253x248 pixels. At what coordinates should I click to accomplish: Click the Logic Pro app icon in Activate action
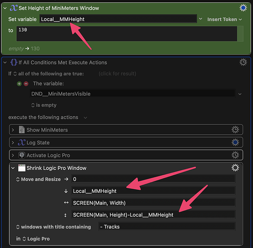tap(22, 155)
